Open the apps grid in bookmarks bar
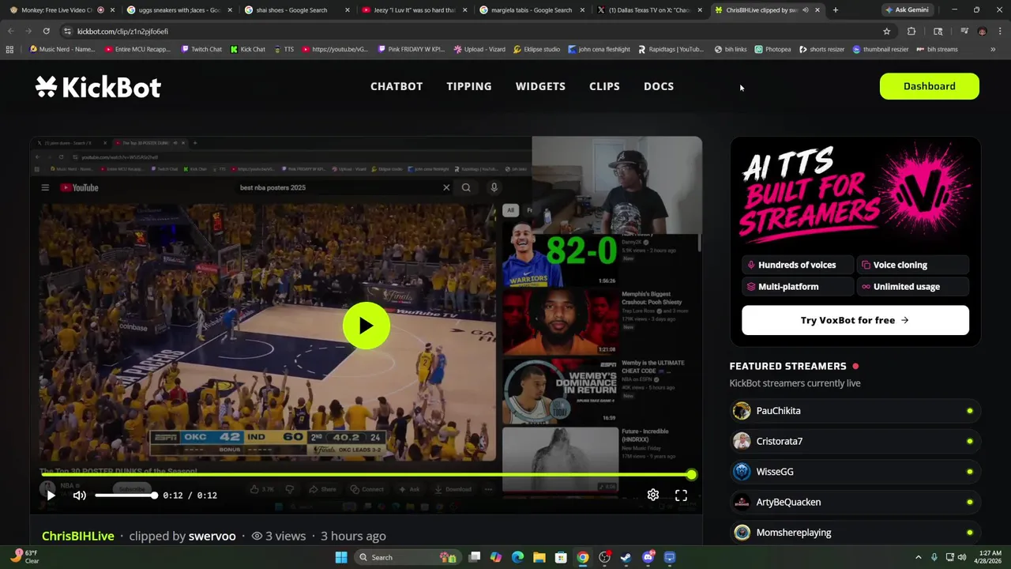1011x569 pixels. (x=9, y=49)
